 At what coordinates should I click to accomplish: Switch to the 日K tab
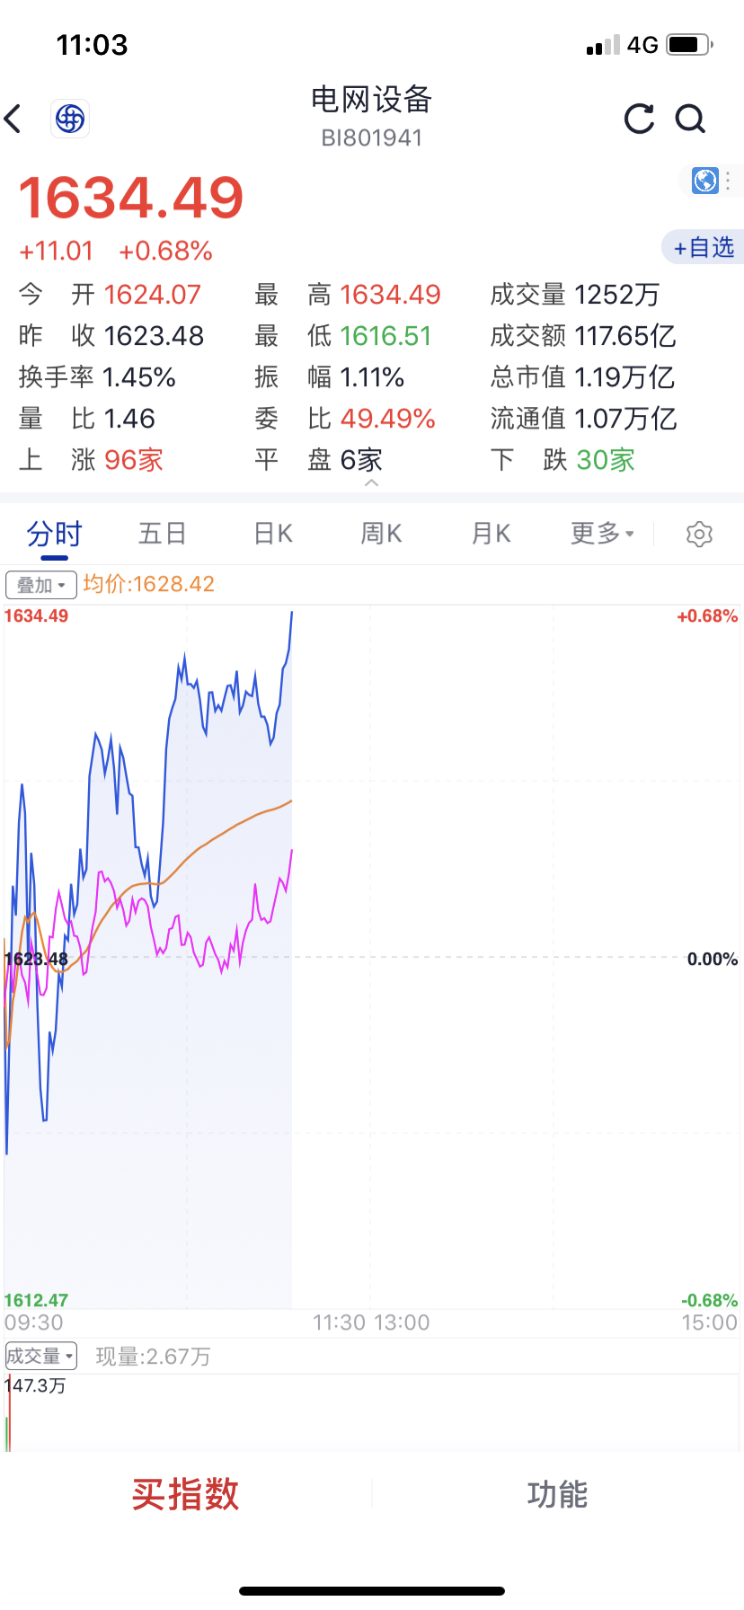point(273,534)
